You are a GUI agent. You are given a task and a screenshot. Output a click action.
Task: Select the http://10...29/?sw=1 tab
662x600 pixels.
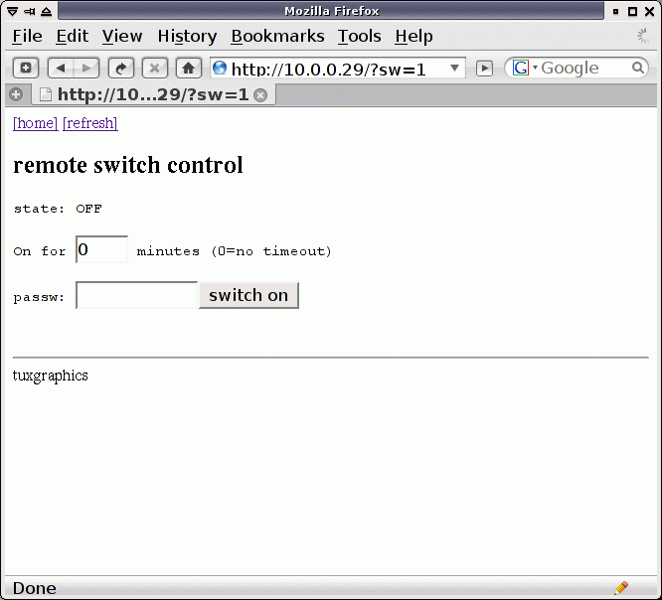(x=154, y=94)
